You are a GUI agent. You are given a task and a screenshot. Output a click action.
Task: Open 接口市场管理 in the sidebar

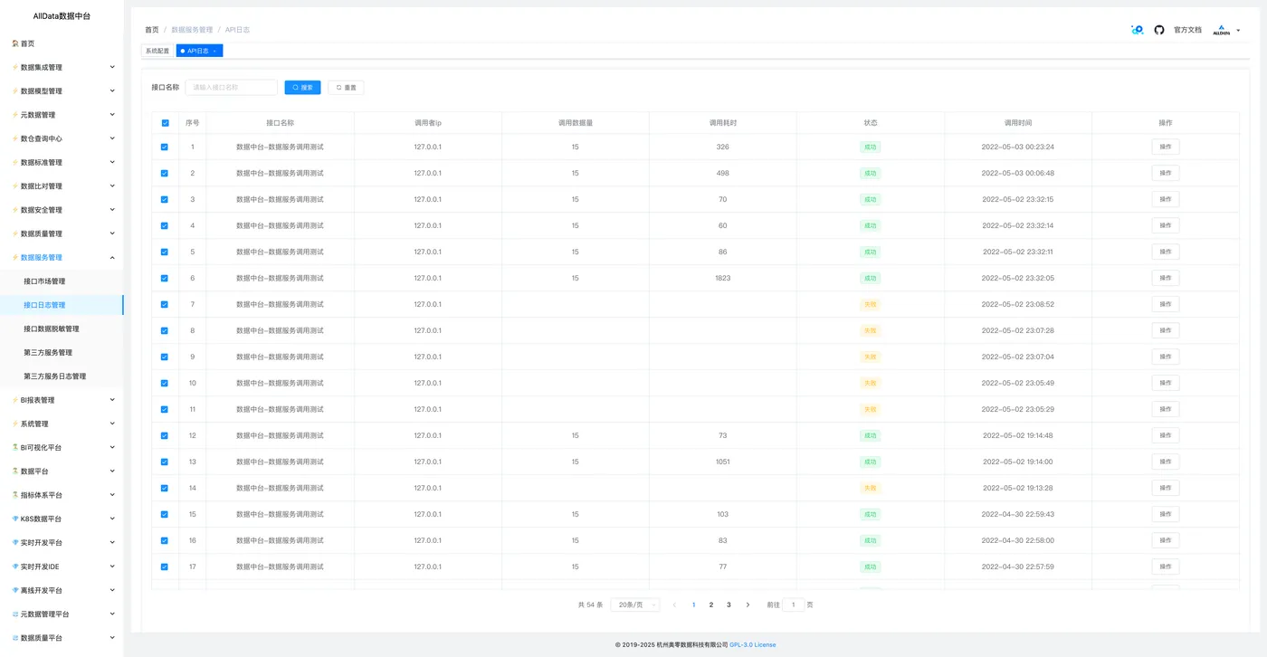pyautogui.click(x=44, y=281)
